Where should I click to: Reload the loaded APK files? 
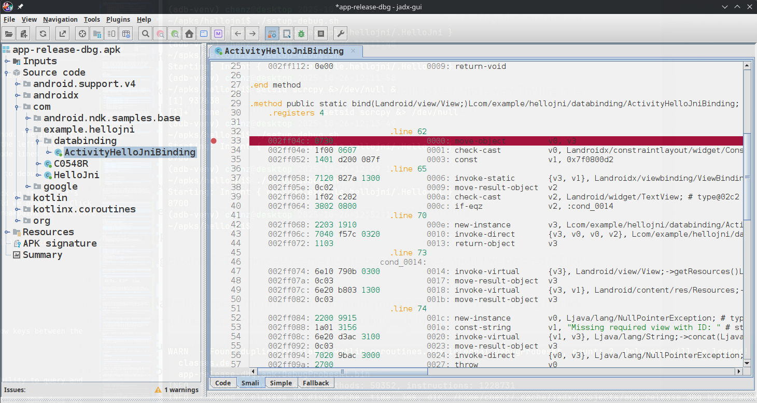pyautogui.click(x=43, y=33)
